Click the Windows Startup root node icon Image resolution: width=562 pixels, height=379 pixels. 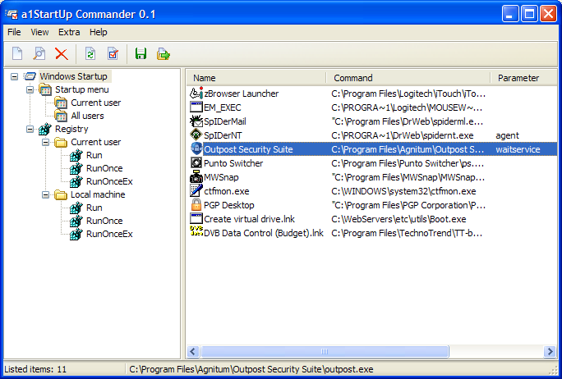[30, 76]
